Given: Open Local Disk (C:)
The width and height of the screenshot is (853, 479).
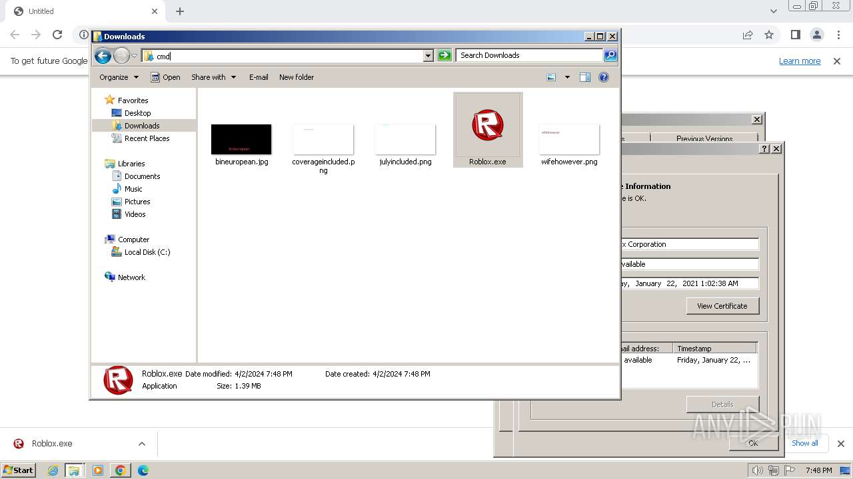Looking at the screenshot, I should pyautogui.click(x=147, y=252).
